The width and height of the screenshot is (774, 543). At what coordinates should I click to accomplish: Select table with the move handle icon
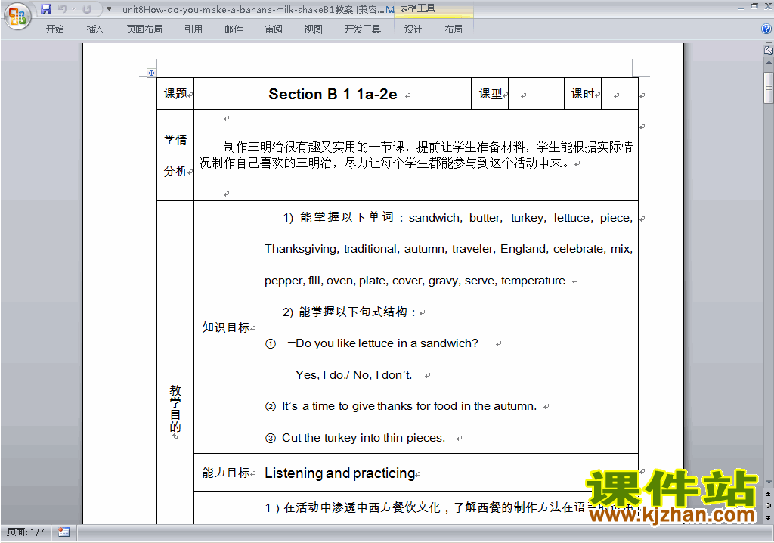coord(151,73)
